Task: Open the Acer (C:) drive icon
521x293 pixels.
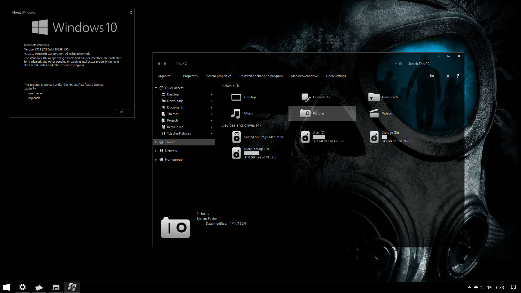Action: pos(305,137)
